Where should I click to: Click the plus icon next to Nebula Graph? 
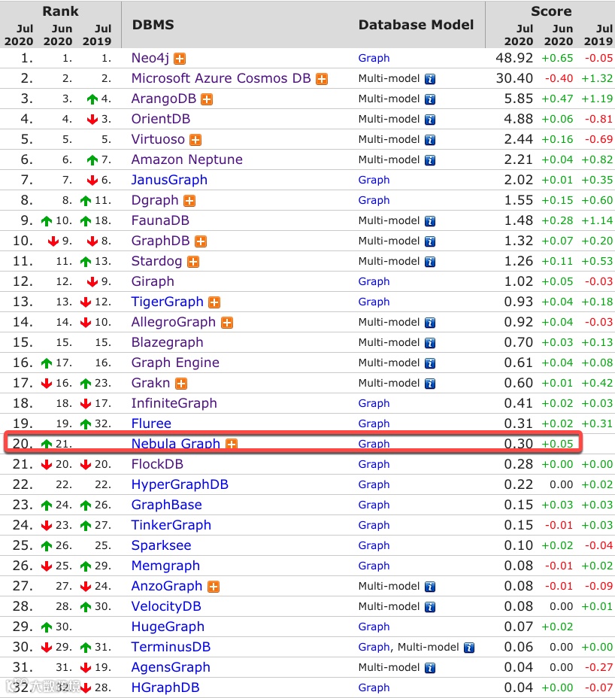tap(232, 444)
